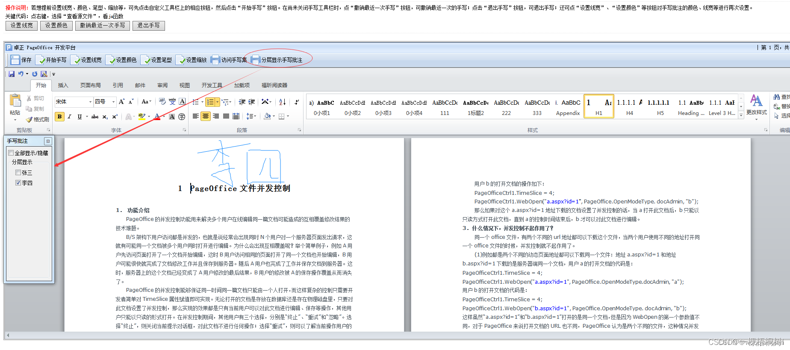Click the red font color swatch
The width and height of the screenshot is (790, 350).
point(157,117)
